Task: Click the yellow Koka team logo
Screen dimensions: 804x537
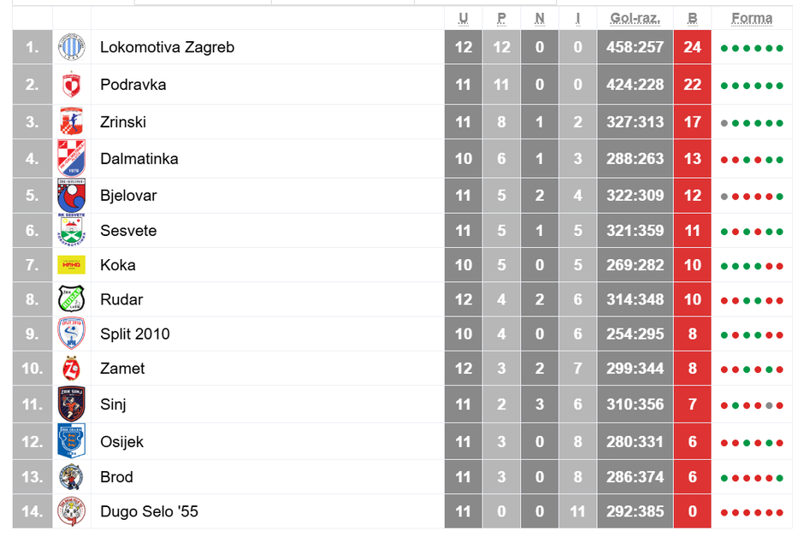Action: (x=71, y=265)
